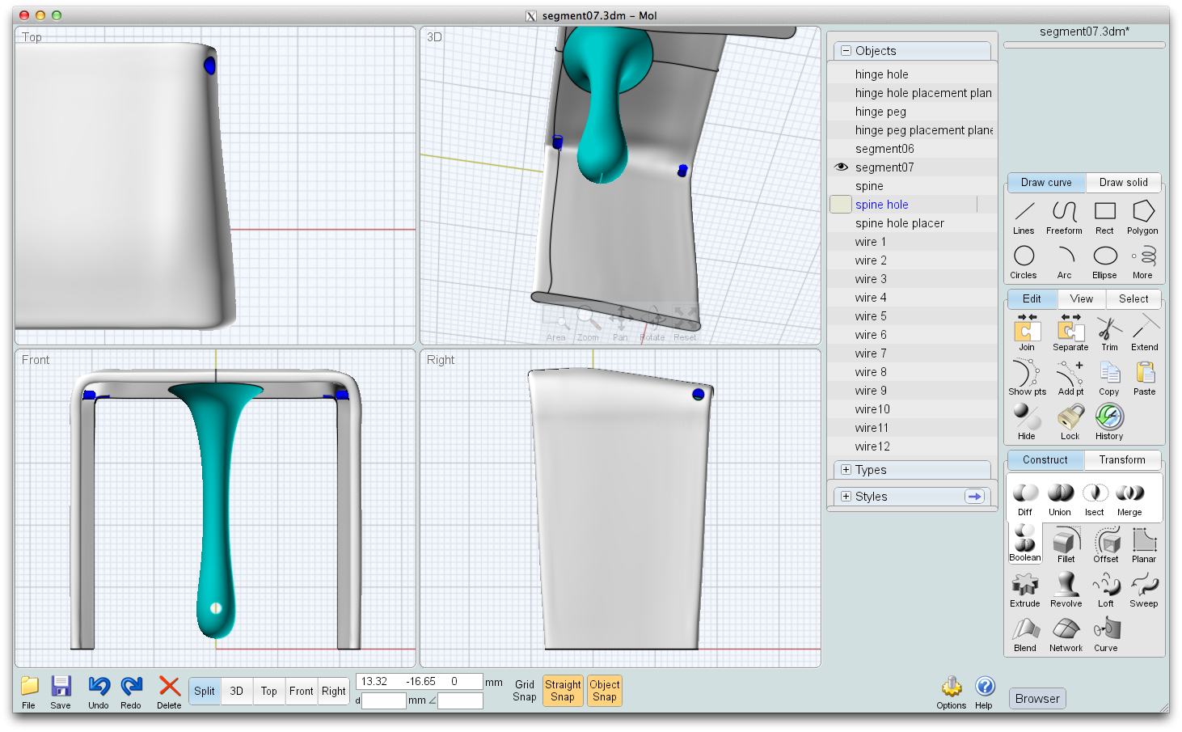The width and height of the screenshot is (1182, 732).
Task: Switch to the Transform tab
Action: 1122,460
